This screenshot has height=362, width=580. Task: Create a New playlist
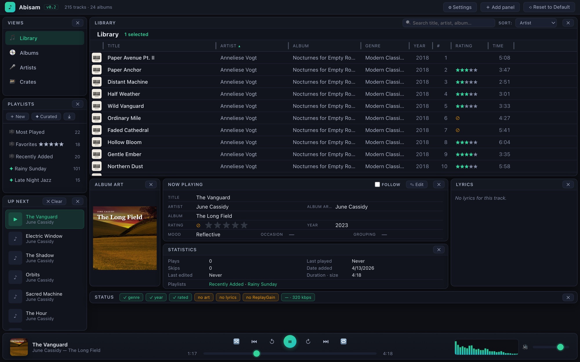point(17,116)
